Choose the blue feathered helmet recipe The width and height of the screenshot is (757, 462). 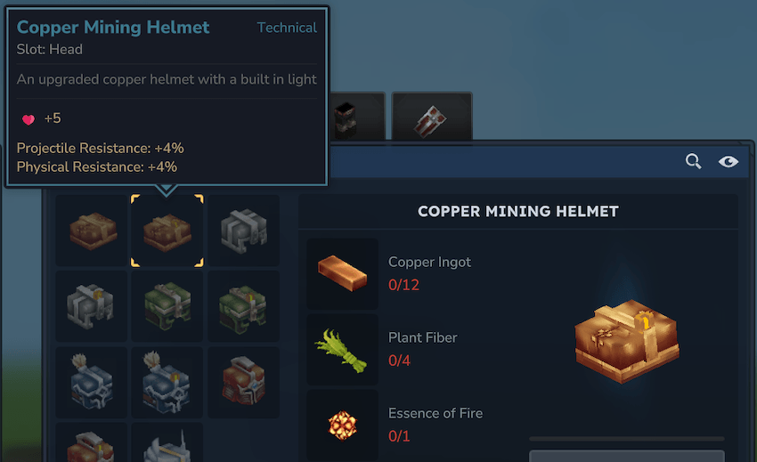pyautogui.click(x=92, y=382)
